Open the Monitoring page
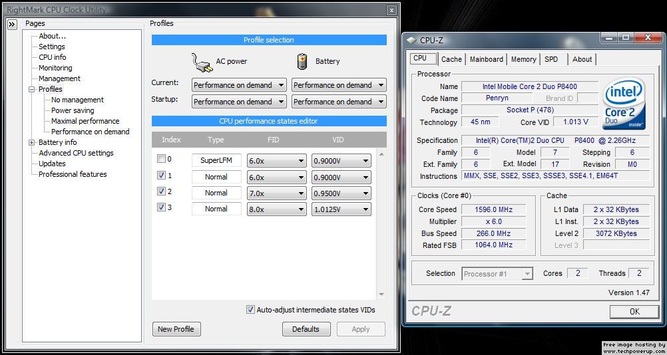The image size is (667, 355). tap(55, 68)
